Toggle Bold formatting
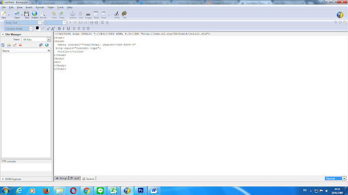This screenshot has height=195, width=348. point(59,29)
